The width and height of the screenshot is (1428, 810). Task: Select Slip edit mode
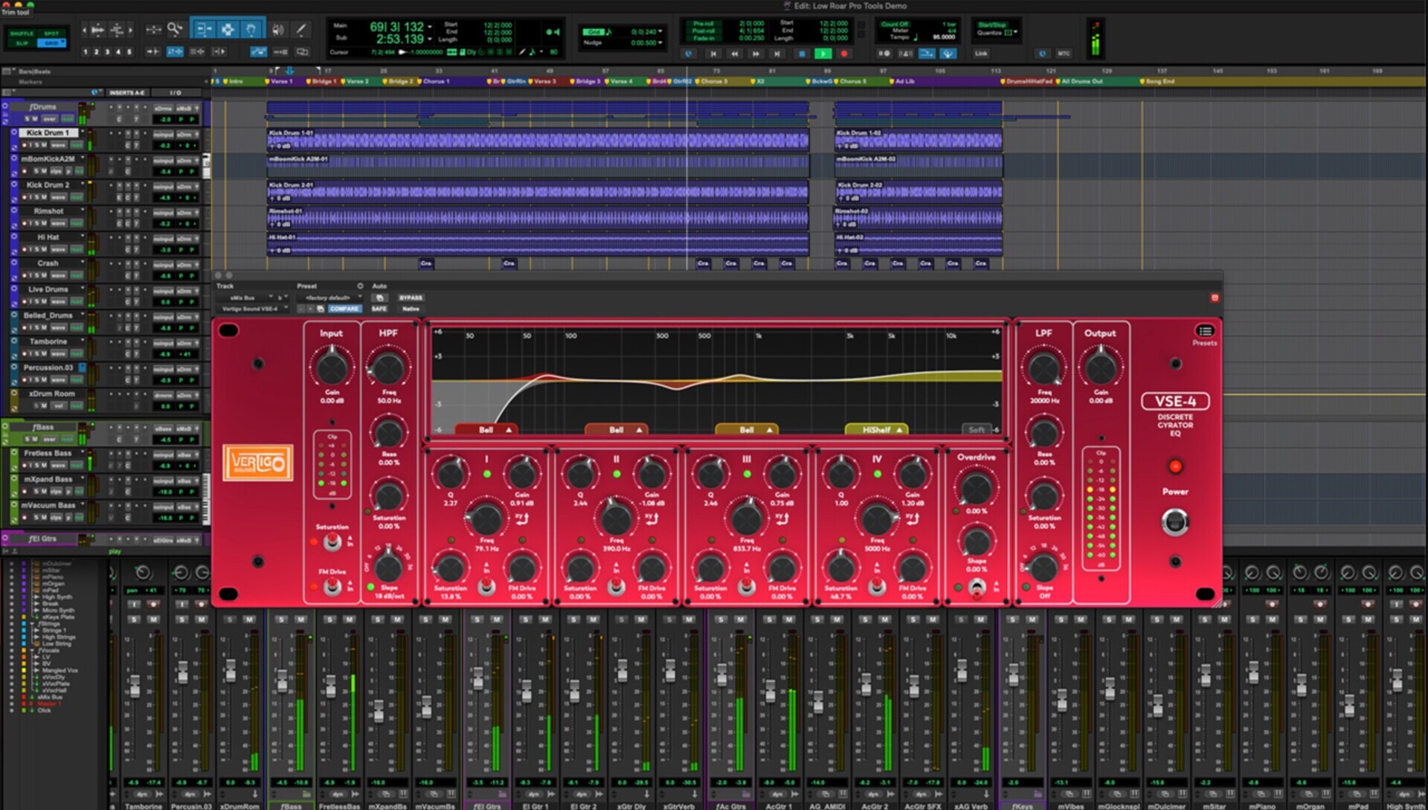pyautogui.click(x=22, y=43)
